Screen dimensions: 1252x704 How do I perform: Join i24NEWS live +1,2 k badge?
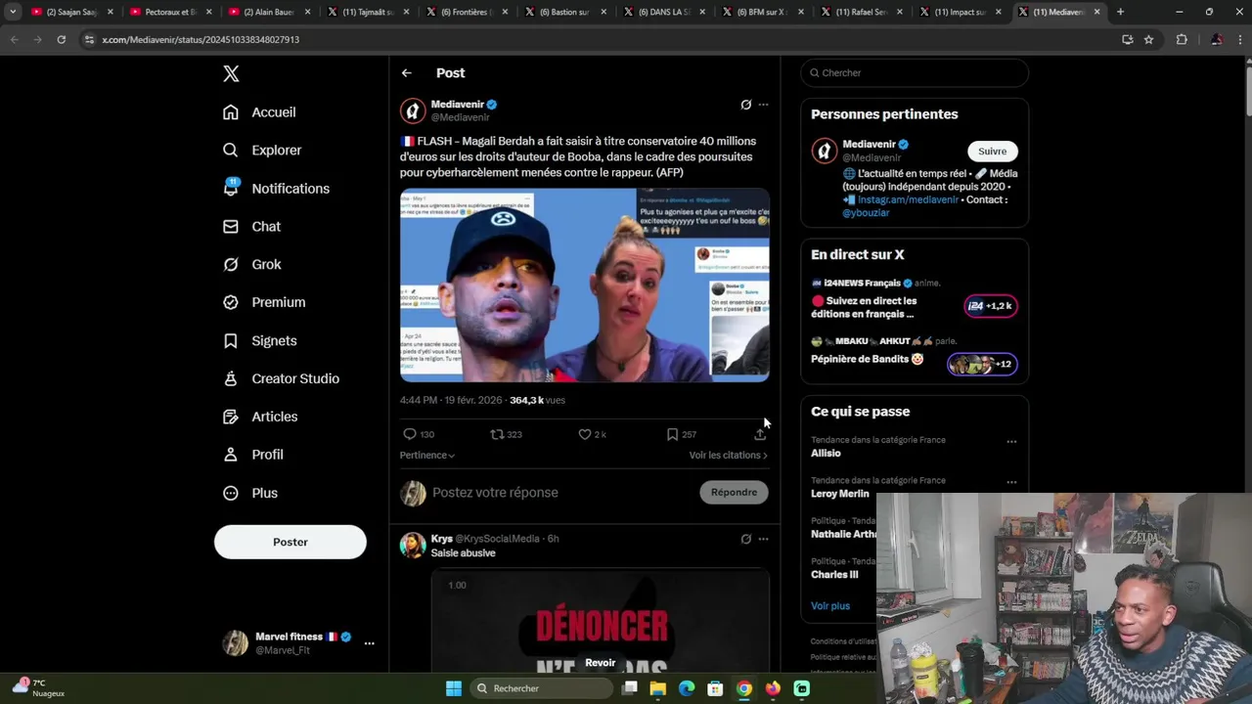(x=991, y=306)
